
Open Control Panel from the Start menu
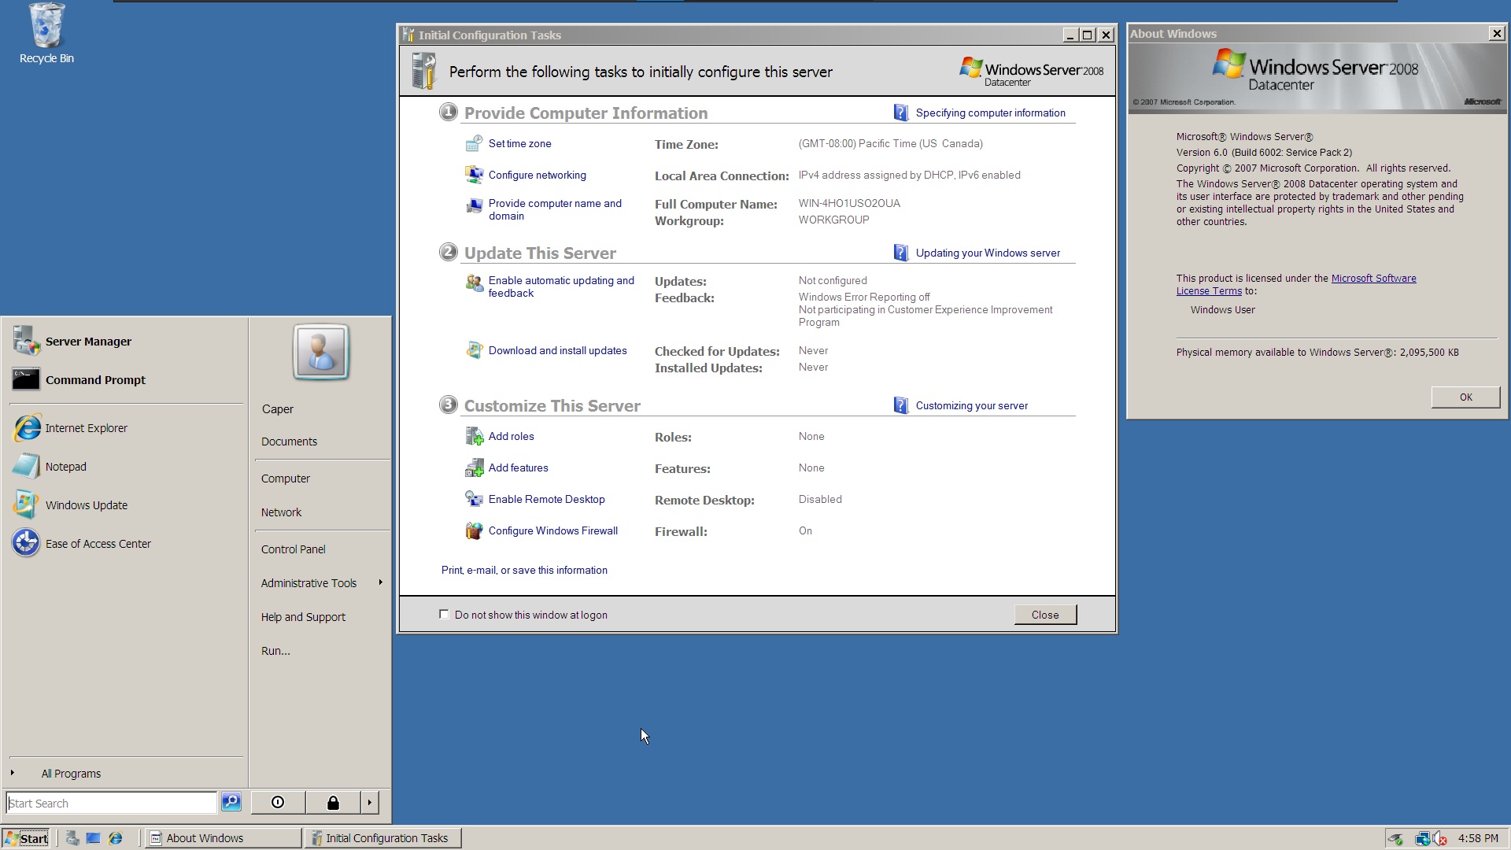293,549
